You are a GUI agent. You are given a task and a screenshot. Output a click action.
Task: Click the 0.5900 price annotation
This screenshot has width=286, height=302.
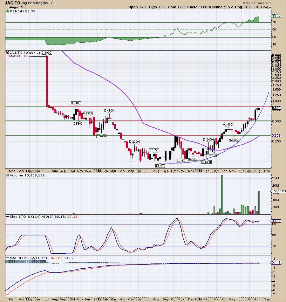coord(88,113)
